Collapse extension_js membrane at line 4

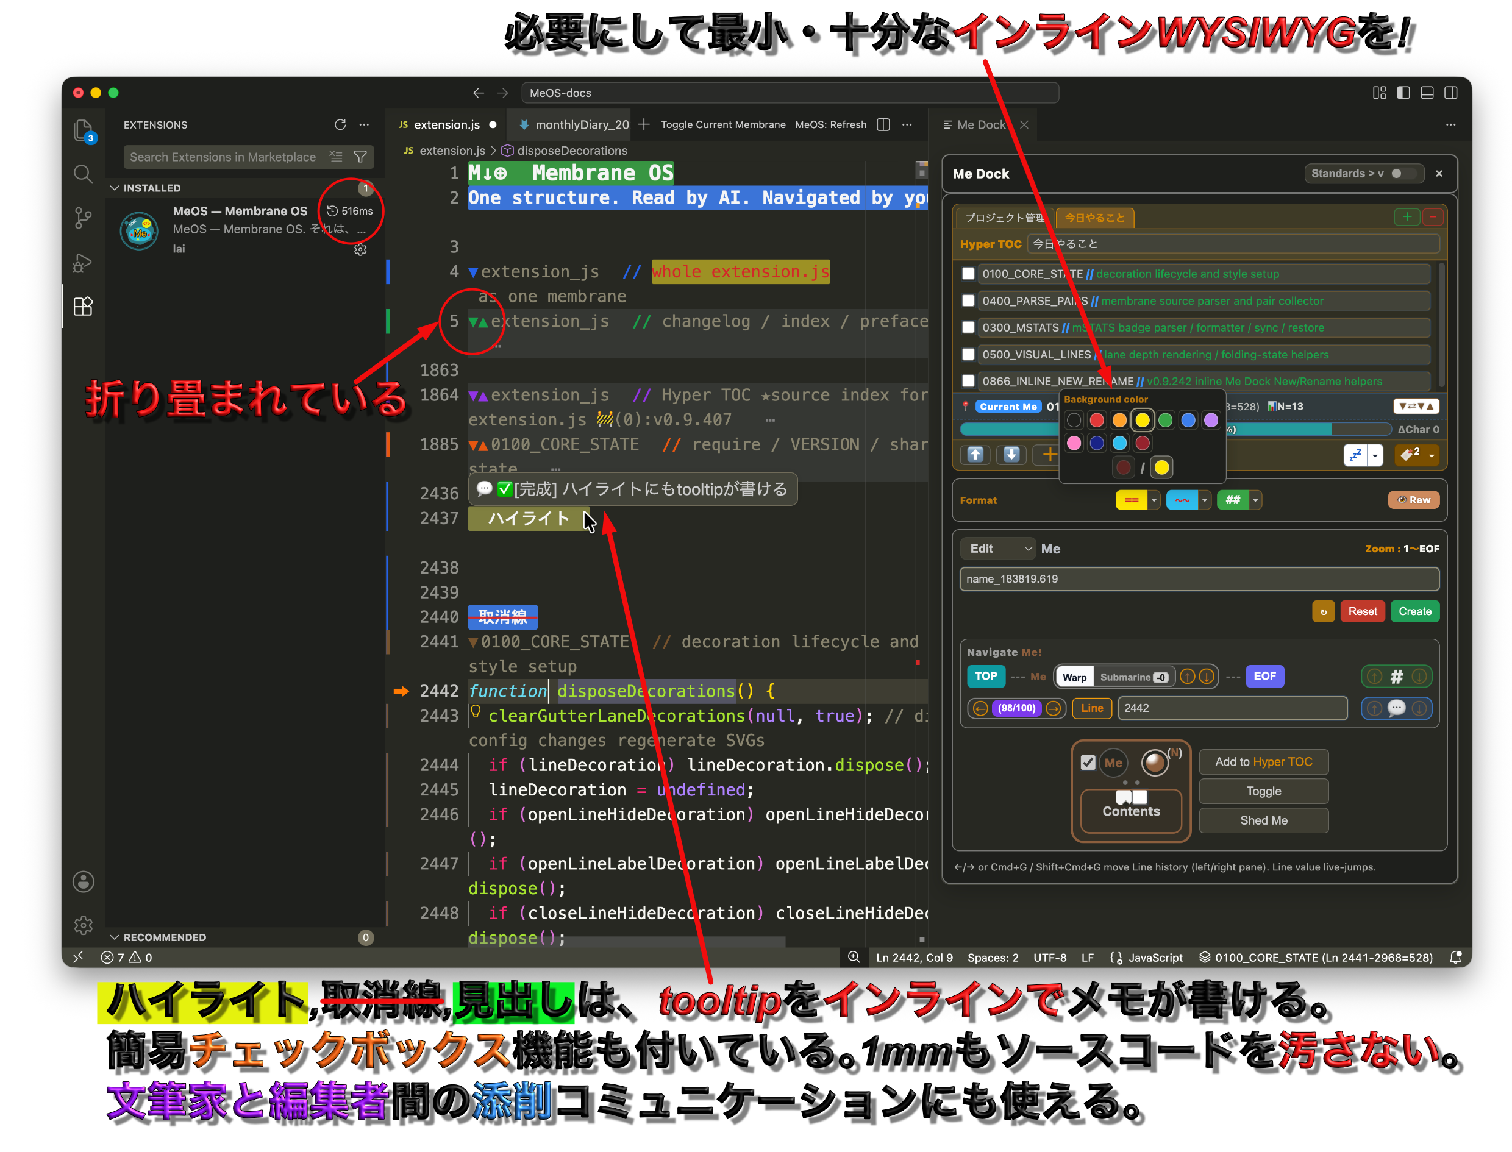pyautogui.click(x=472, y=272)
